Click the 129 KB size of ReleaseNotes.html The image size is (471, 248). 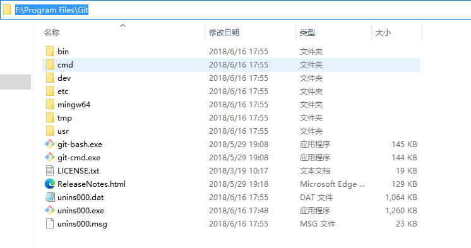coord(404,184)
